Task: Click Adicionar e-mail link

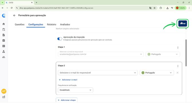Action: [x=68, y=80]
